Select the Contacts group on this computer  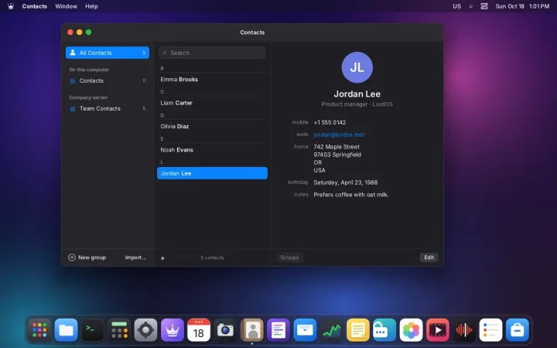(x=108, y=80)
